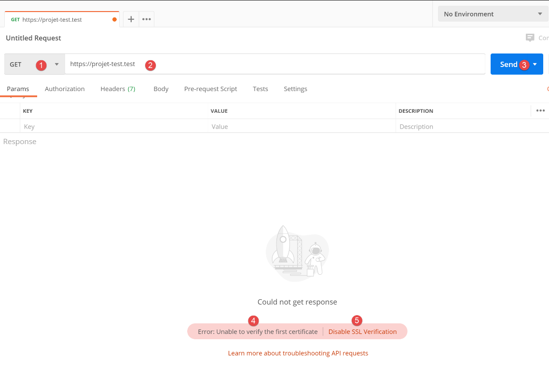Viewport: 549px width, 373px height.
Task: Click the orange unsaved dot on request tab
Action: pos(114,20)
